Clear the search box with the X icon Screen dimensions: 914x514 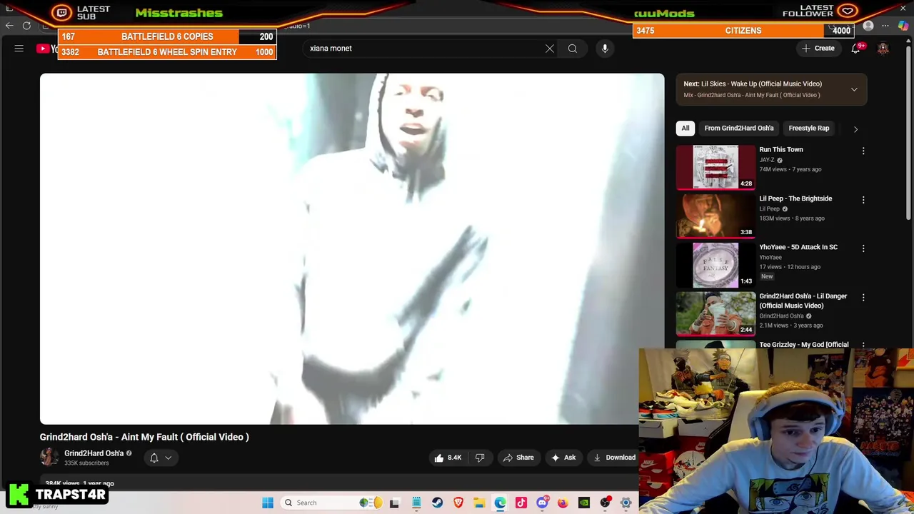coord(550,49)
